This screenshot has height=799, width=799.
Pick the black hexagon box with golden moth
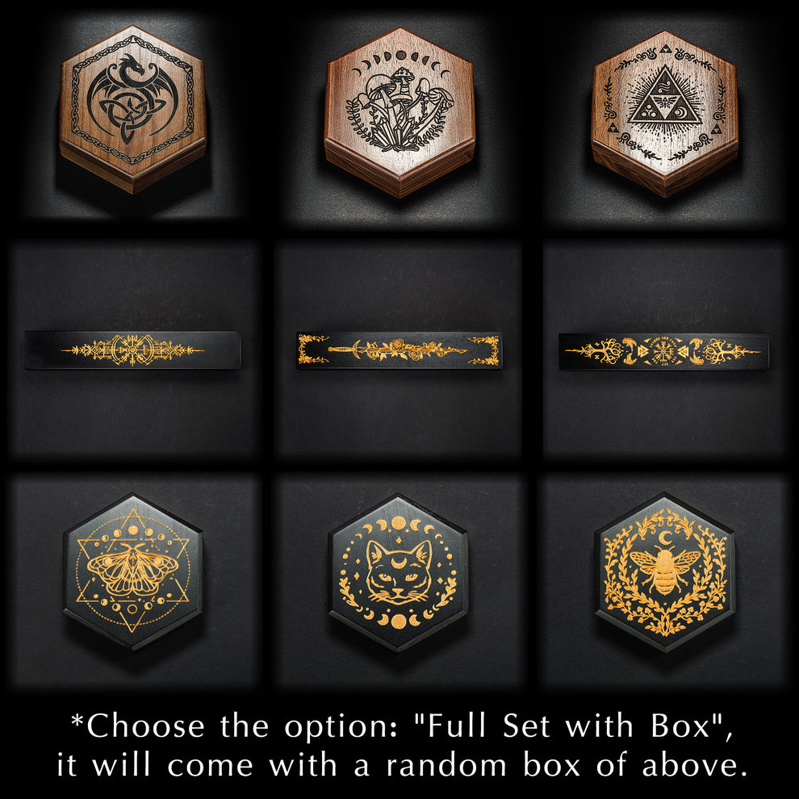133,571
